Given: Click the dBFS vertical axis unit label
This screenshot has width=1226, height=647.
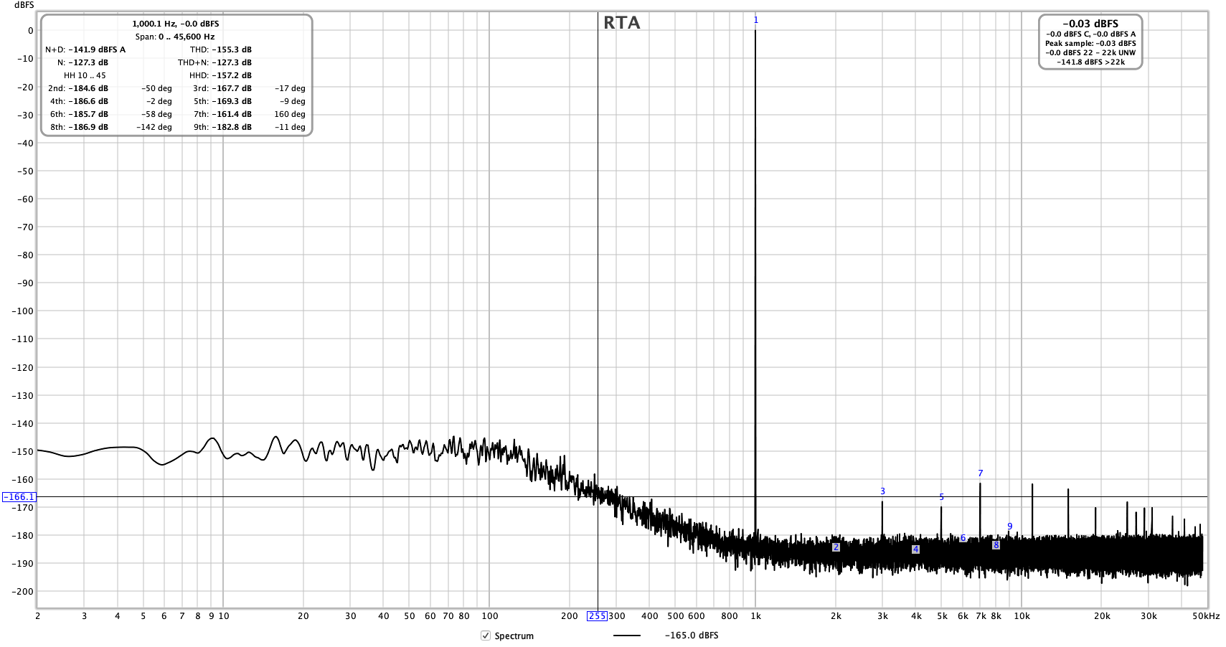Looking at the screenshot, I should 24,5.
